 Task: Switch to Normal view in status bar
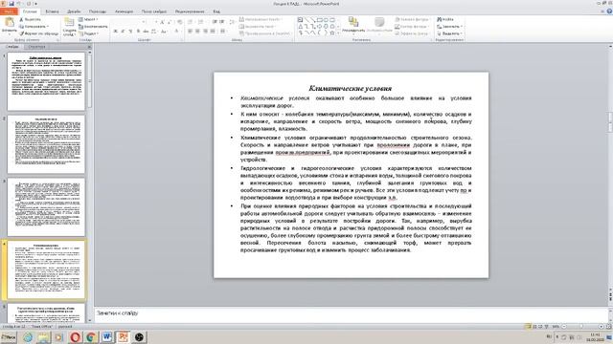[x=529, y=327]
